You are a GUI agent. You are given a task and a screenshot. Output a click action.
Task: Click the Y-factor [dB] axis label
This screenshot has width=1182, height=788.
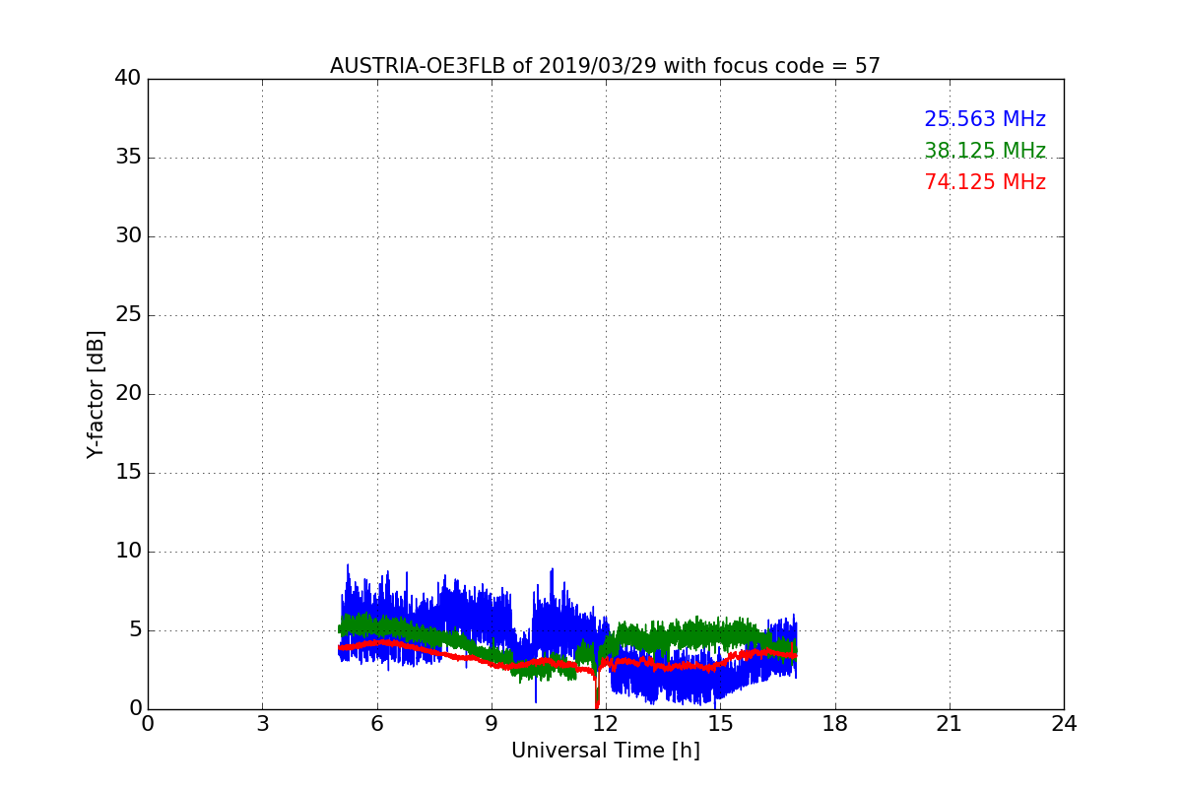coord(96,394)
